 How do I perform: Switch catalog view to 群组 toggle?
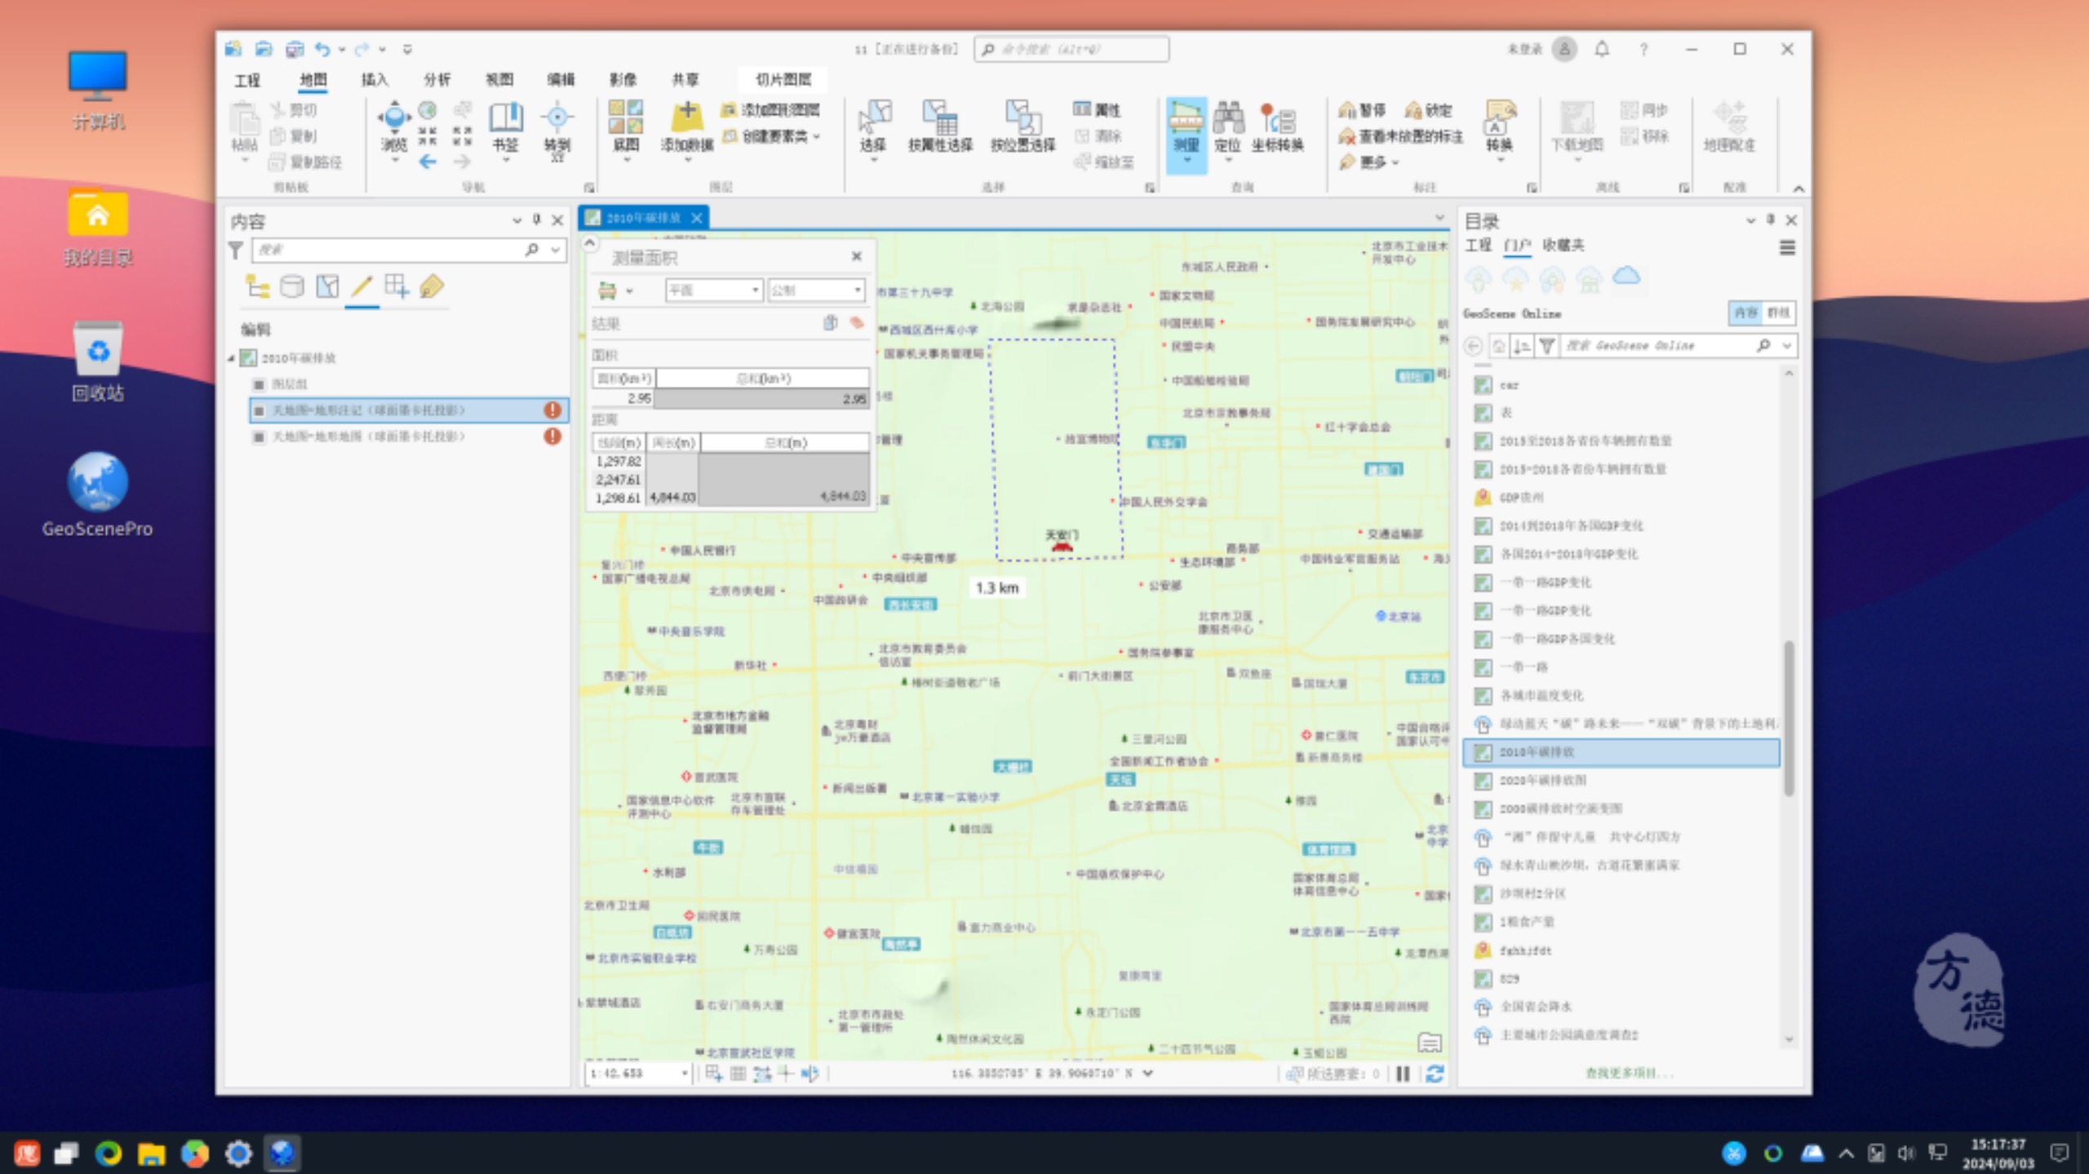[x=1778, y=312]
